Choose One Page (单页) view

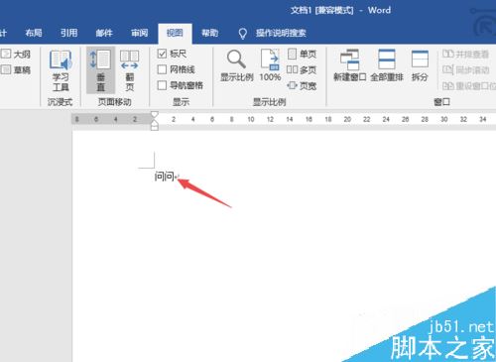(302, 54)
